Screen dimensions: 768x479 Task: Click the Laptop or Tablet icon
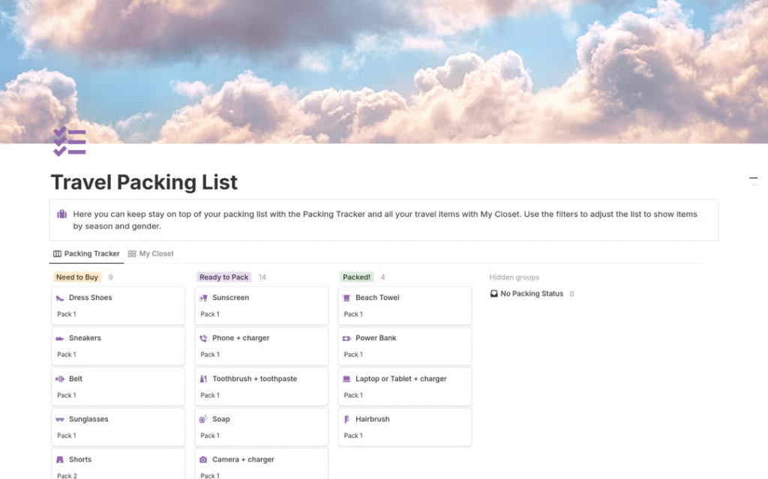[x=346, y=379]
